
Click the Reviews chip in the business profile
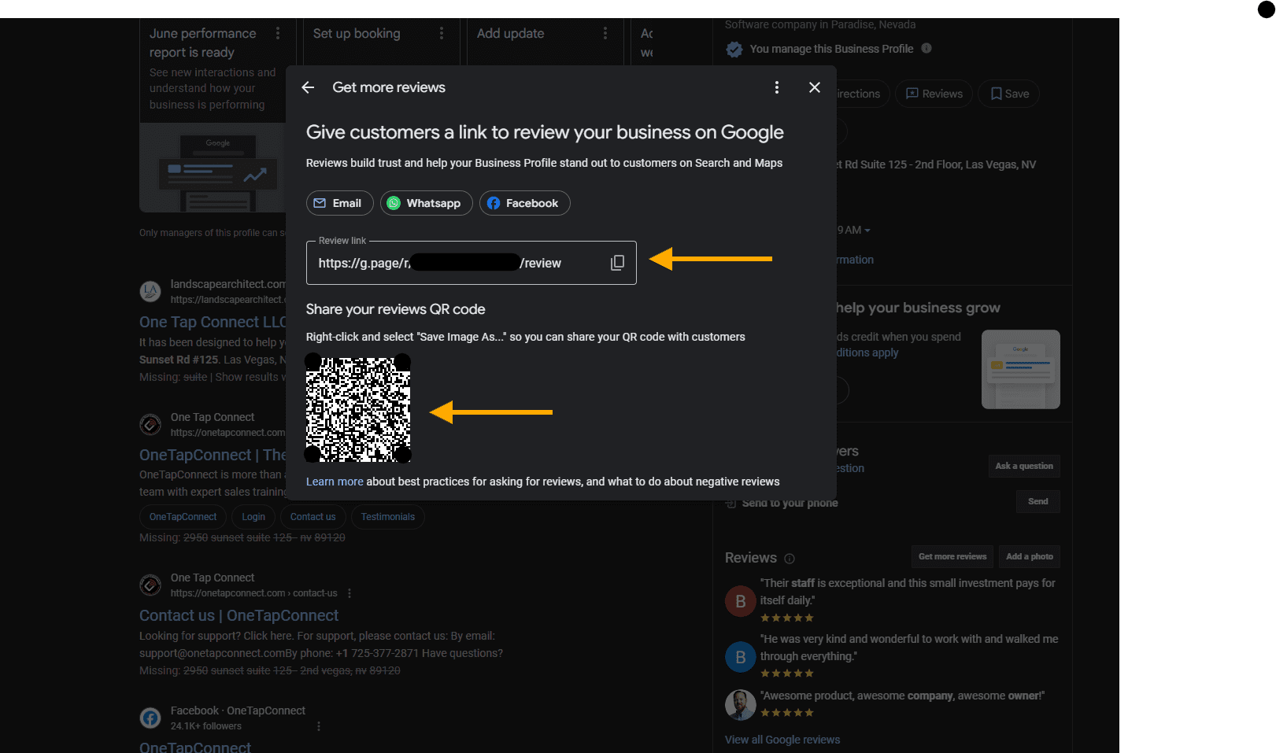(x=934, y=94)
